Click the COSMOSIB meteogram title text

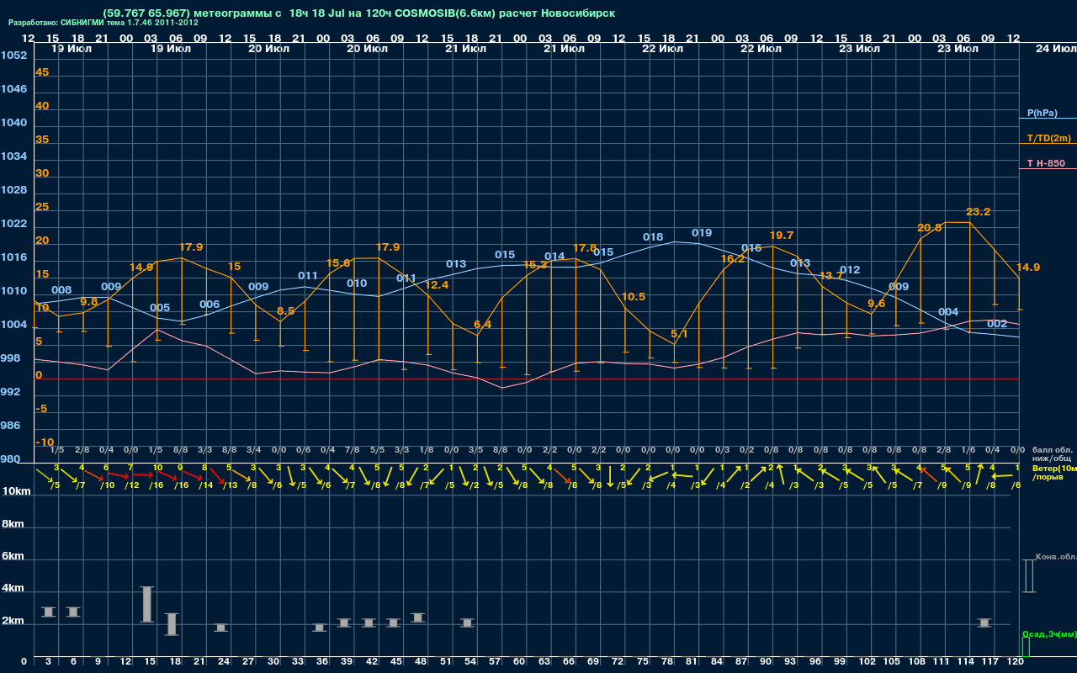point(358,13)
